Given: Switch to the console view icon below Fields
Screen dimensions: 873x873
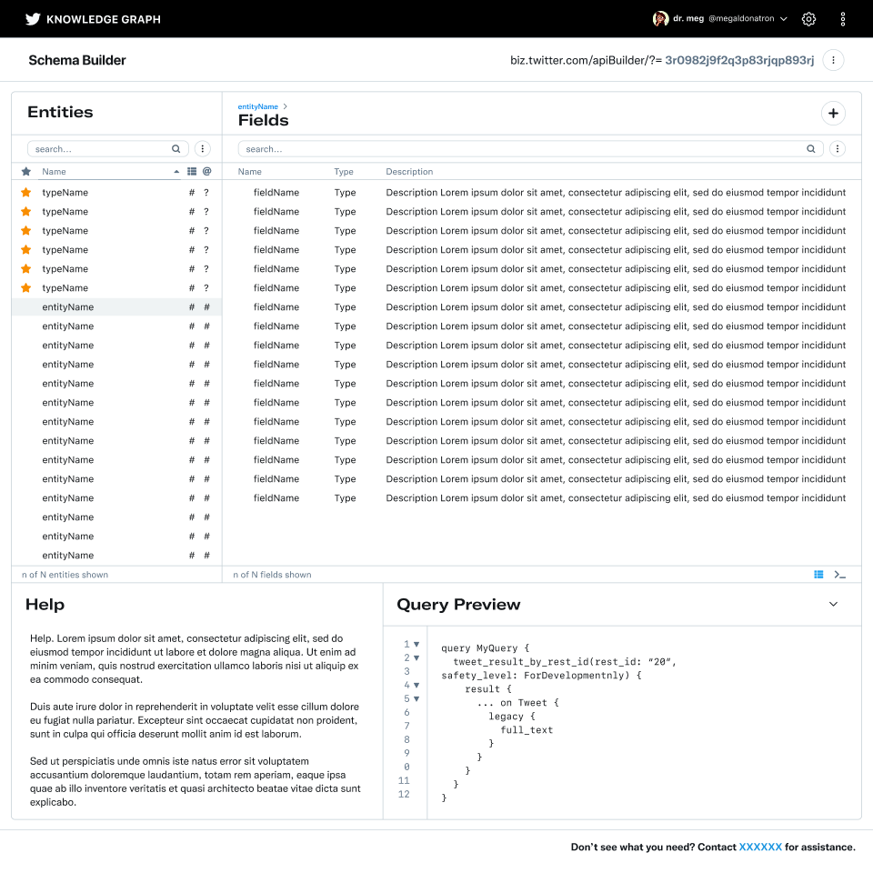Looking at the screenshot, I should (839, 575).
